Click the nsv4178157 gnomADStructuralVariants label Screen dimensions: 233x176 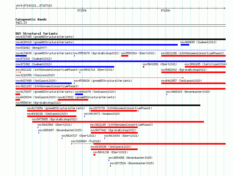[x=45, y=92]
